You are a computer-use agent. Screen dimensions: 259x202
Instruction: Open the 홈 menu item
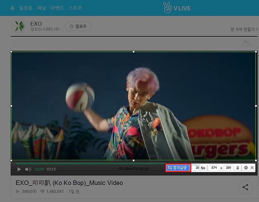click(x=12, y=8)
